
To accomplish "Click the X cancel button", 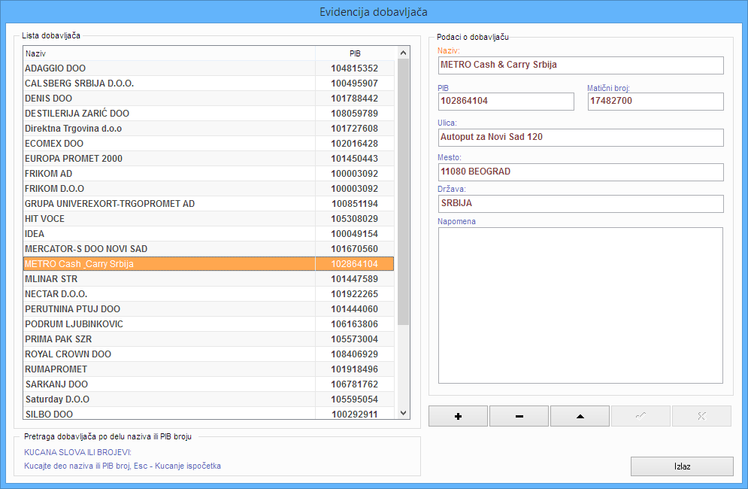I will (x=701, y=416).
